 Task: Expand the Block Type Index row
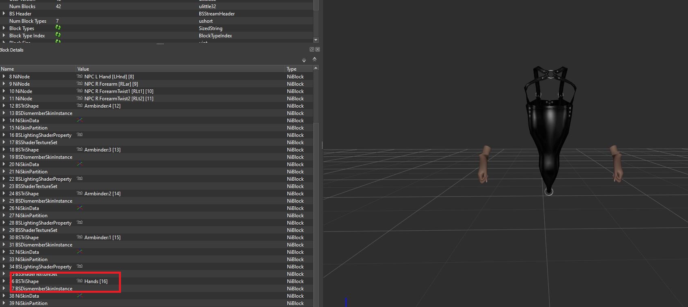point(4,35)
